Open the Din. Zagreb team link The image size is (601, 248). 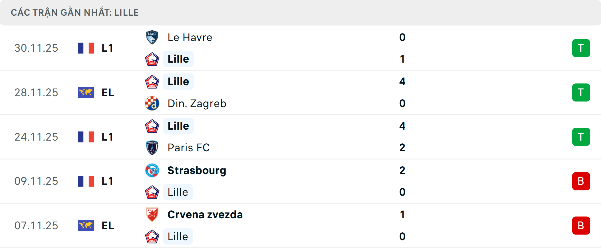[x=197, y=103]
